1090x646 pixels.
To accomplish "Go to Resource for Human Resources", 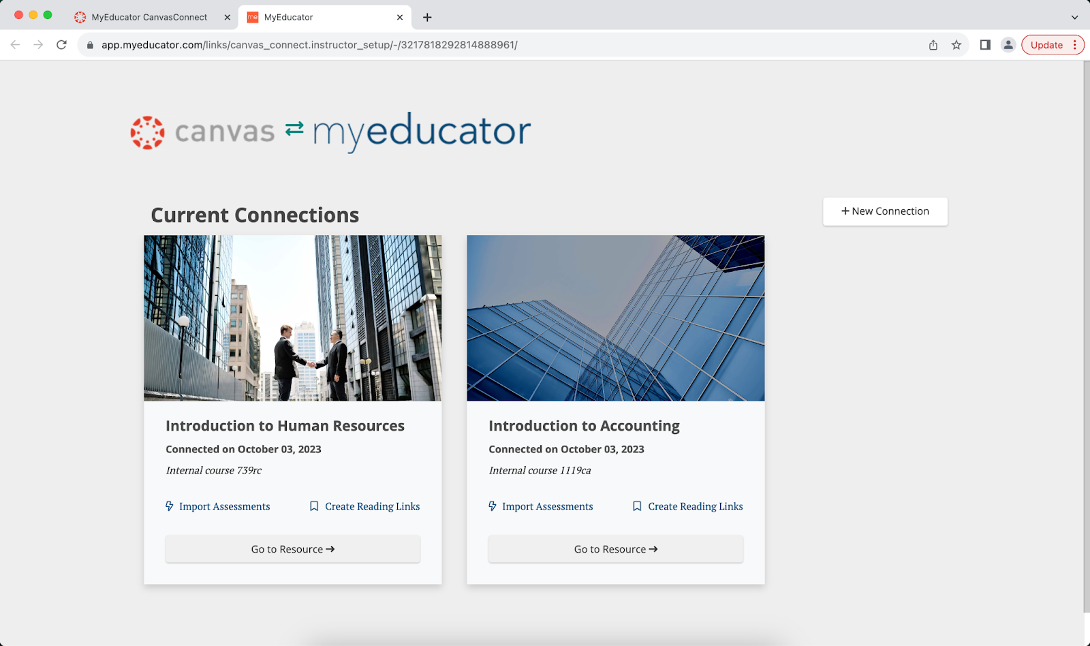I will (x=293, y=549).
